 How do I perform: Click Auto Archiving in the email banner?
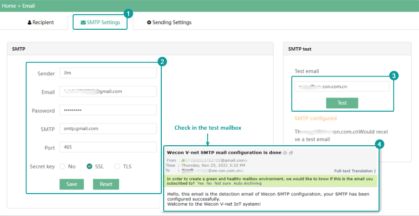[x=248, y=184]
